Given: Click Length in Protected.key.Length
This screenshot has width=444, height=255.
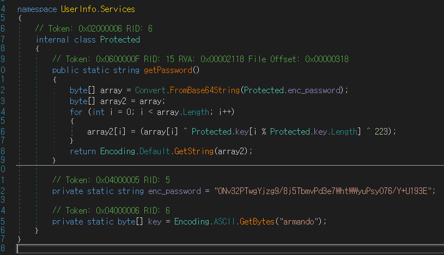Looking at the screenshot, I should (x=344, y=131).
